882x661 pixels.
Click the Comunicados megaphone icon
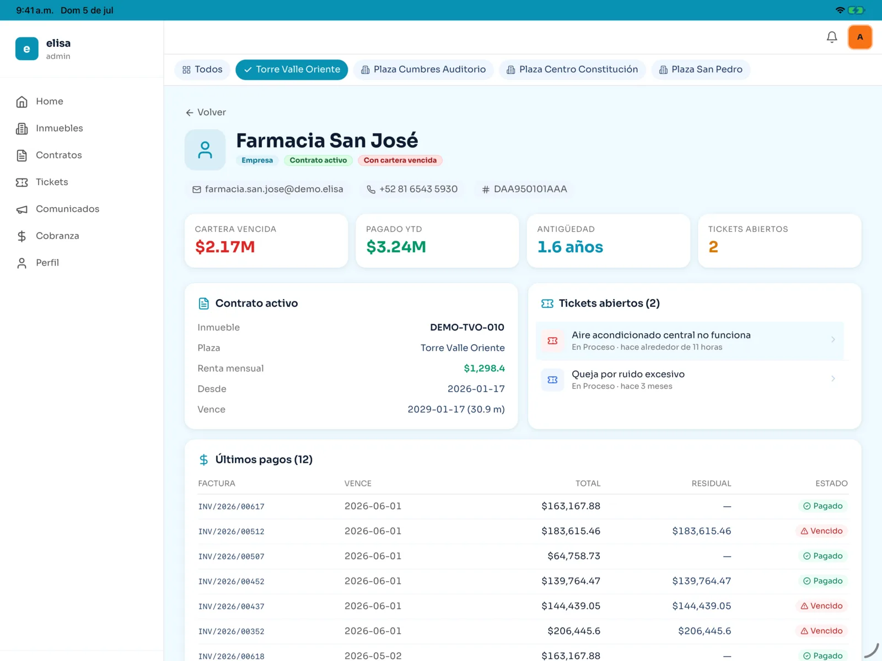[22, 209]
